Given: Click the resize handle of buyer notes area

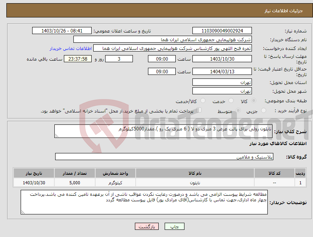Looking at the screenshot, I should click(23, 212).
